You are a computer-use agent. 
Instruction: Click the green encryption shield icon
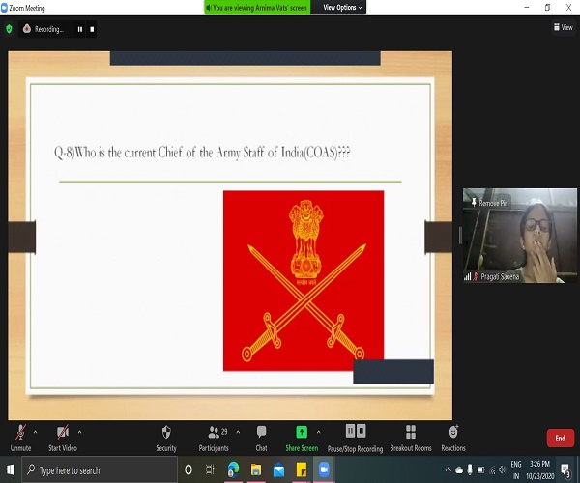coord(9,28)
